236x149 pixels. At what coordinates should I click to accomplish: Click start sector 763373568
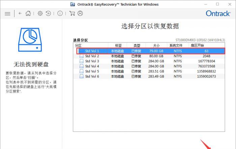point(206,66)
